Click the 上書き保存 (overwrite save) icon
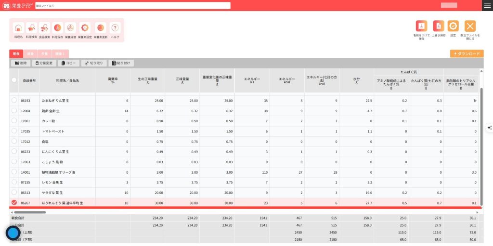The width and height of the screenshot is (493, 246). pos(438,26)
